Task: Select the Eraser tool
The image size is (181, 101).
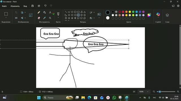Action: [39, 18]
